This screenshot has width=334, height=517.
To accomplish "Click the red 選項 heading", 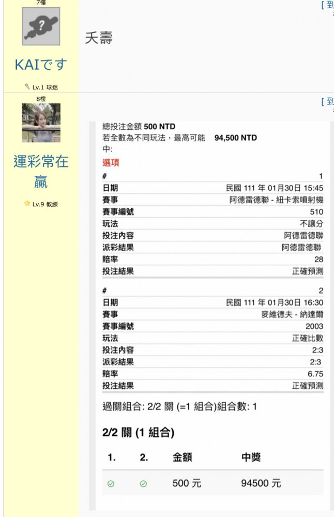I will tap(111, 162).
